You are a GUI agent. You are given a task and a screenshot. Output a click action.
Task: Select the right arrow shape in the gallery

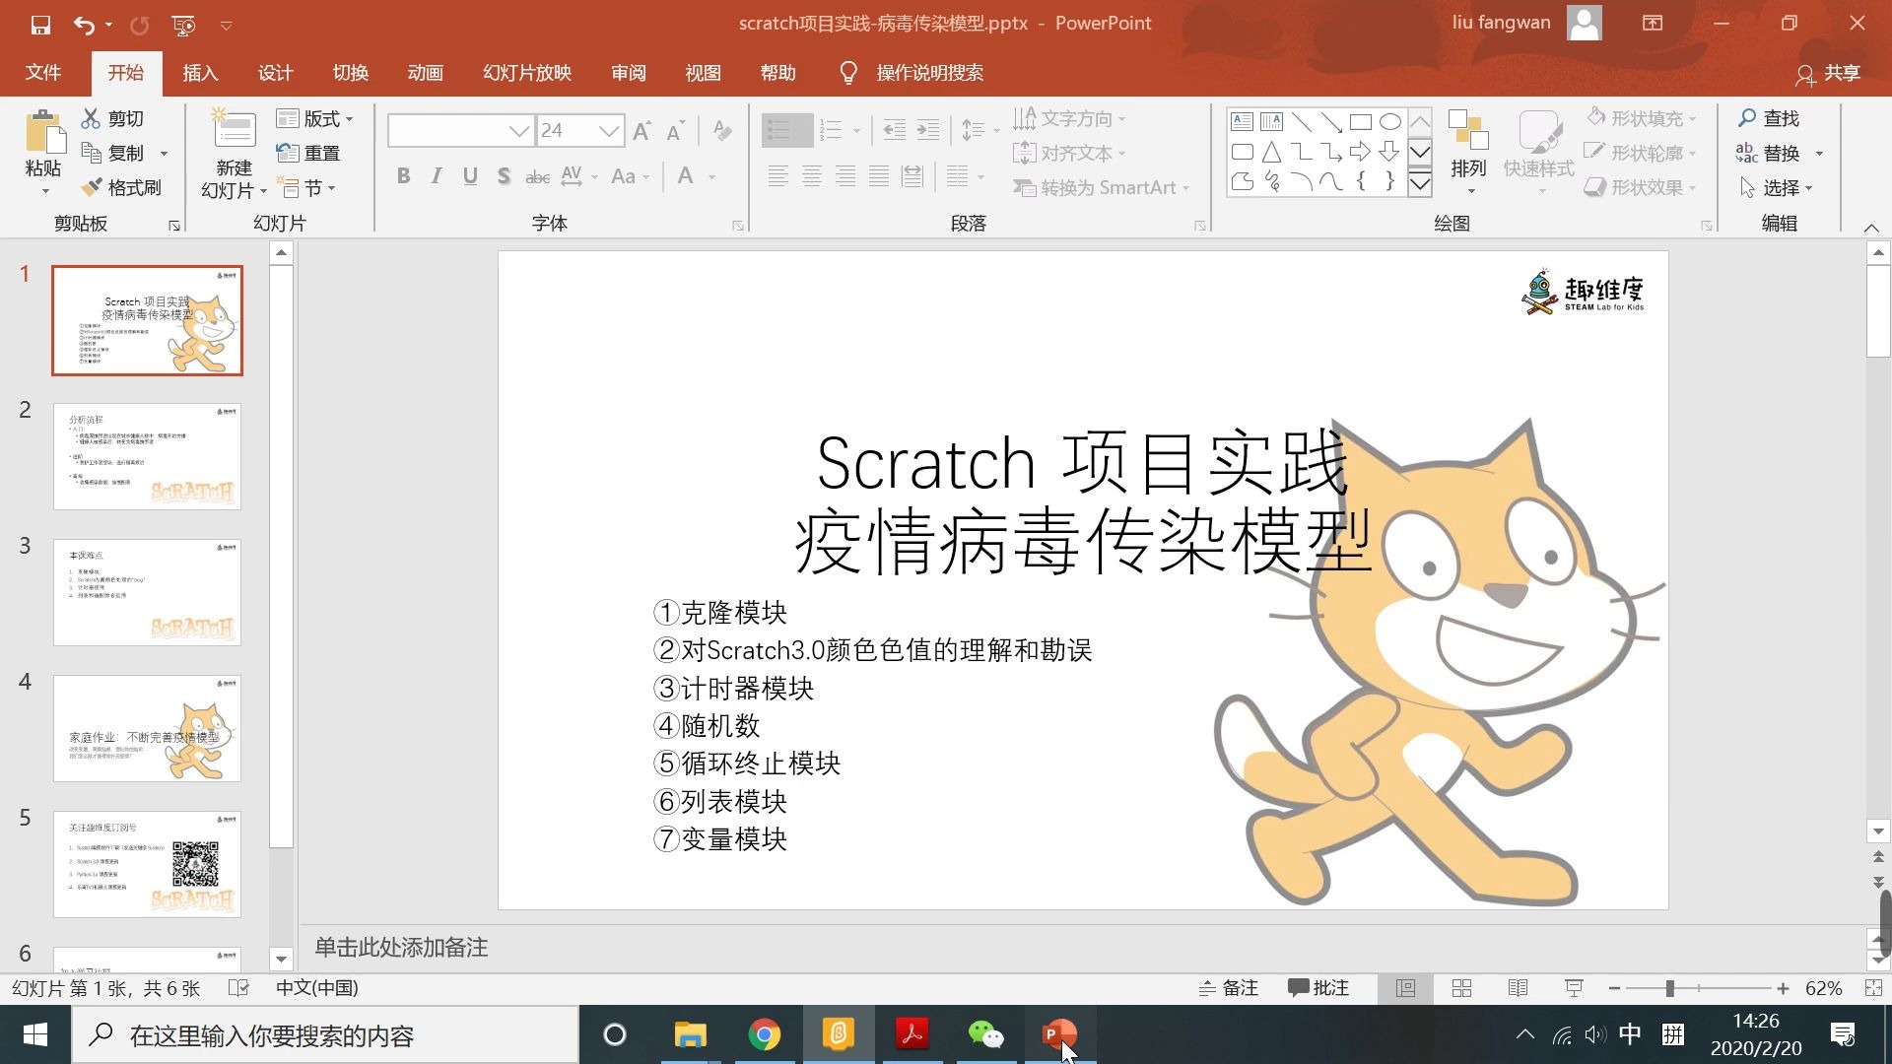(x=1361, y=152)
